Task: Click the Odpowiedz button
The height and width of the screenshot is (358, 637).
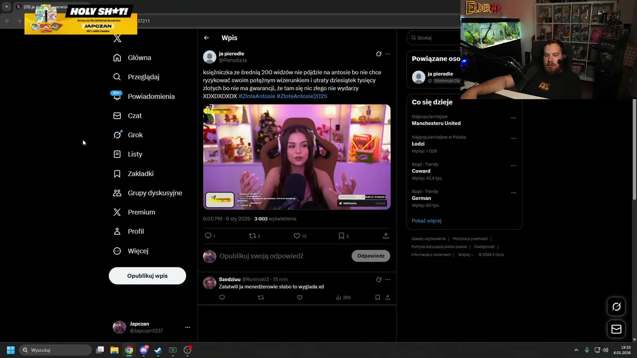Action: point(371,256)
